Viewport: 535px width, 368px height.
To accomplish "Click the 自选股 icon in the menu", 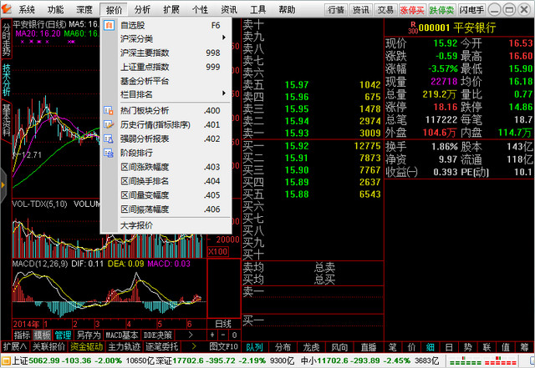I will point(109,25).
